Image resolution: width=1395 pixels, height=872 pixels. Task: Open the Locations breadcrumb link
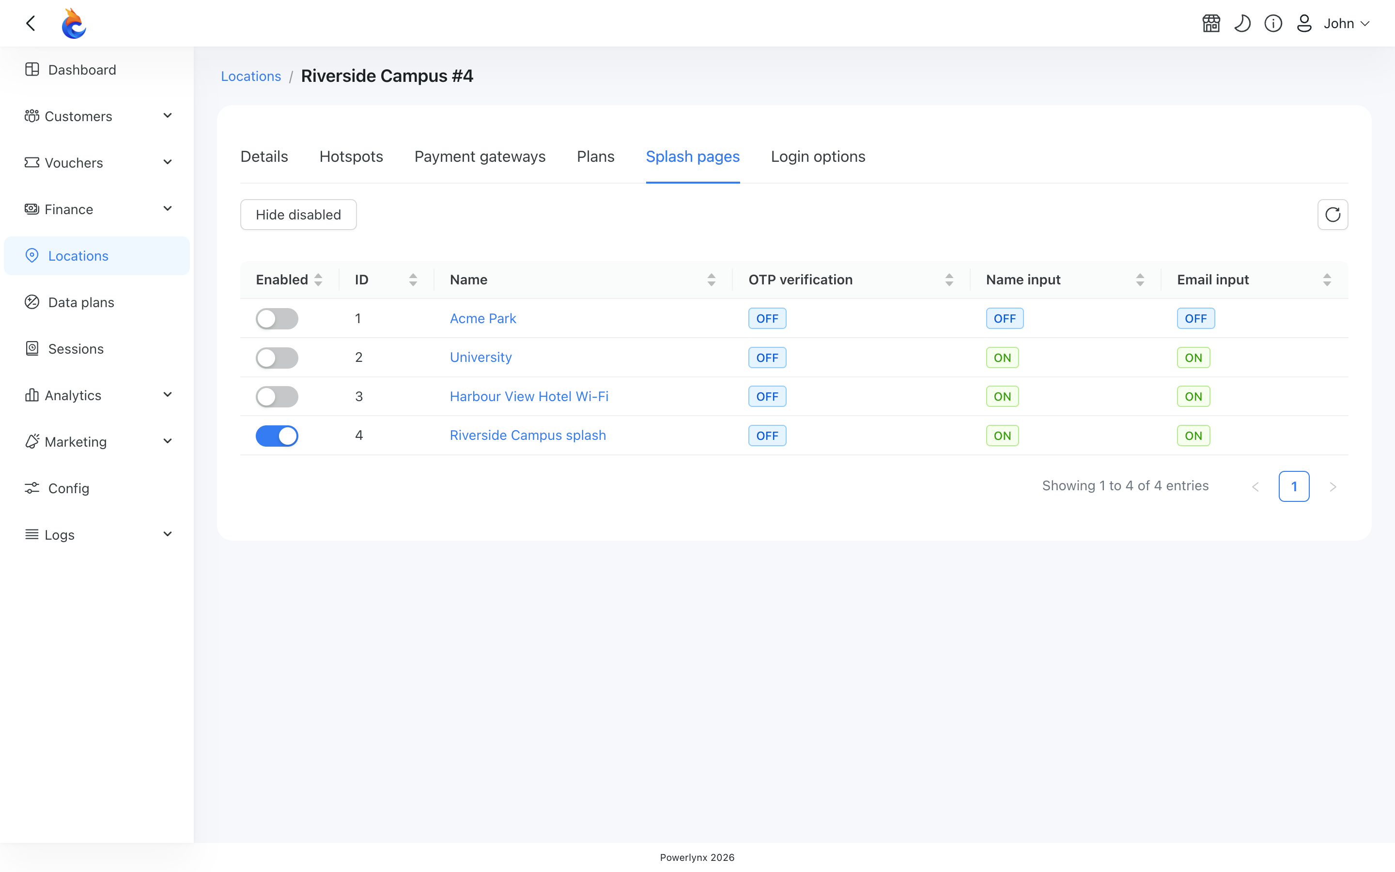pyautogui.click(x=251, y=76)
